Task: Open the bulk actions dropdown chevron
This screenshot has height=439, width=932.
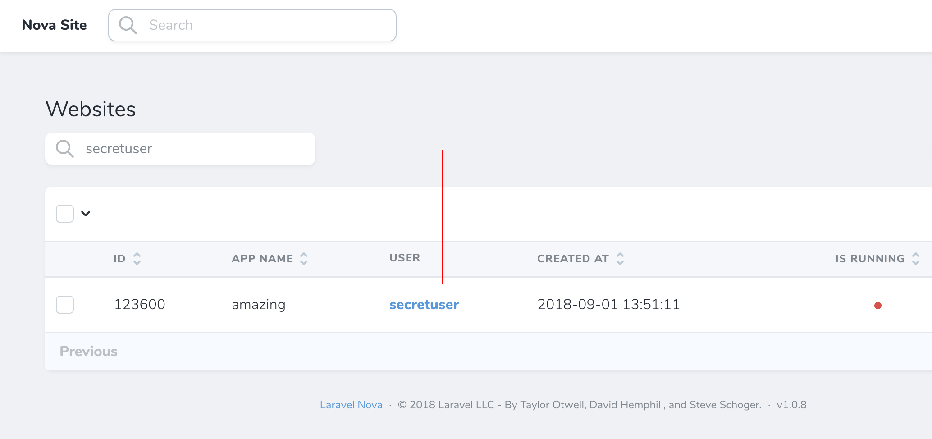Action: 86,213
